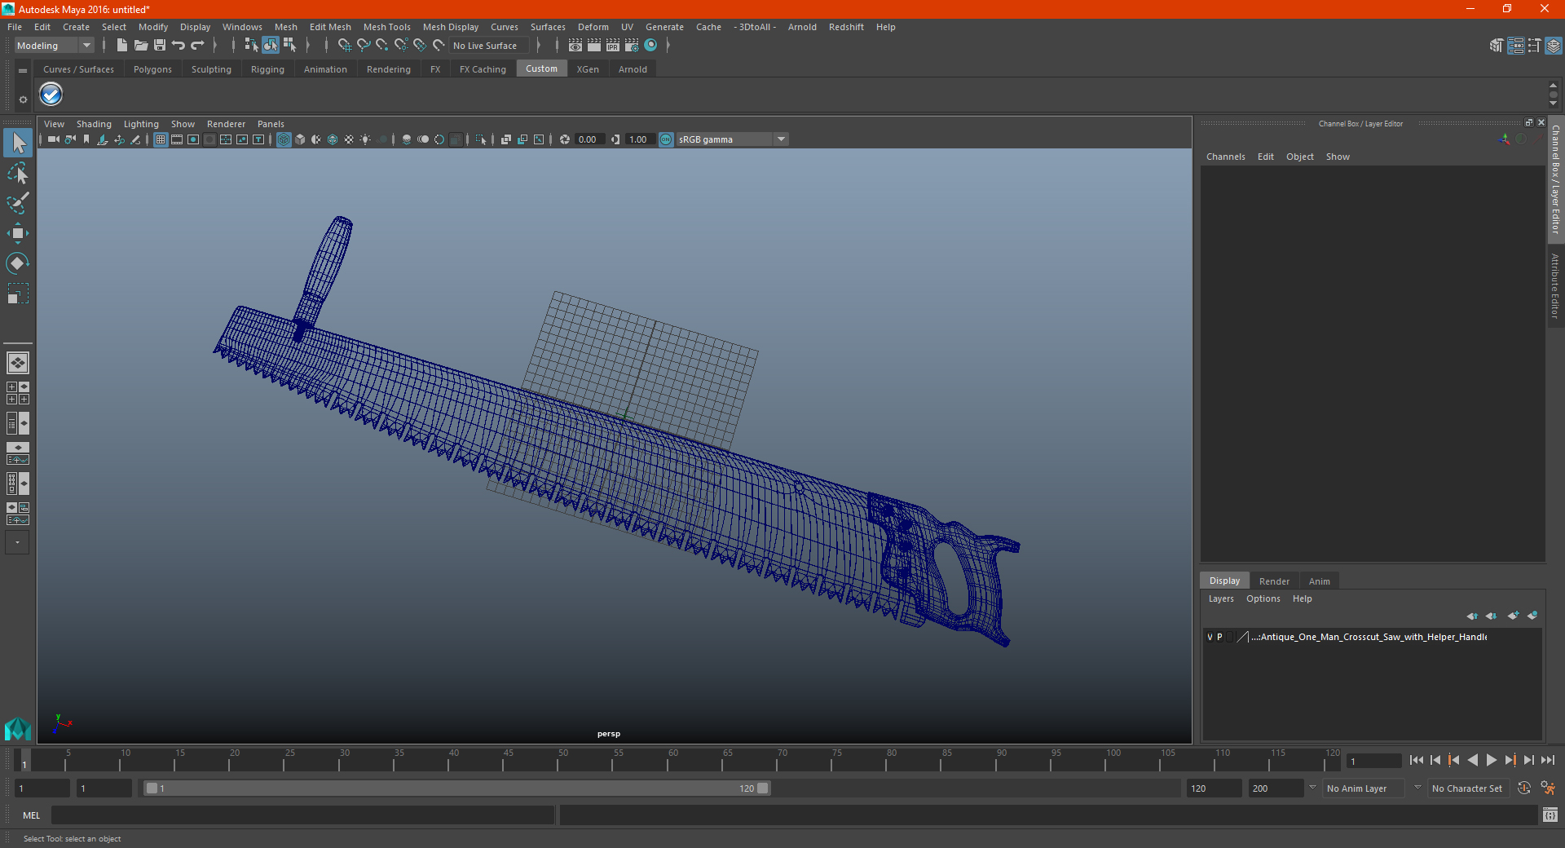Screen dimensions: 1565x848
Task: Activate the Paint Selection tool
Action: [18, 203]
